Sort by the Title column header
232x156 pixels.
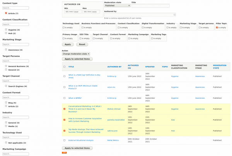tap(71, 67)
